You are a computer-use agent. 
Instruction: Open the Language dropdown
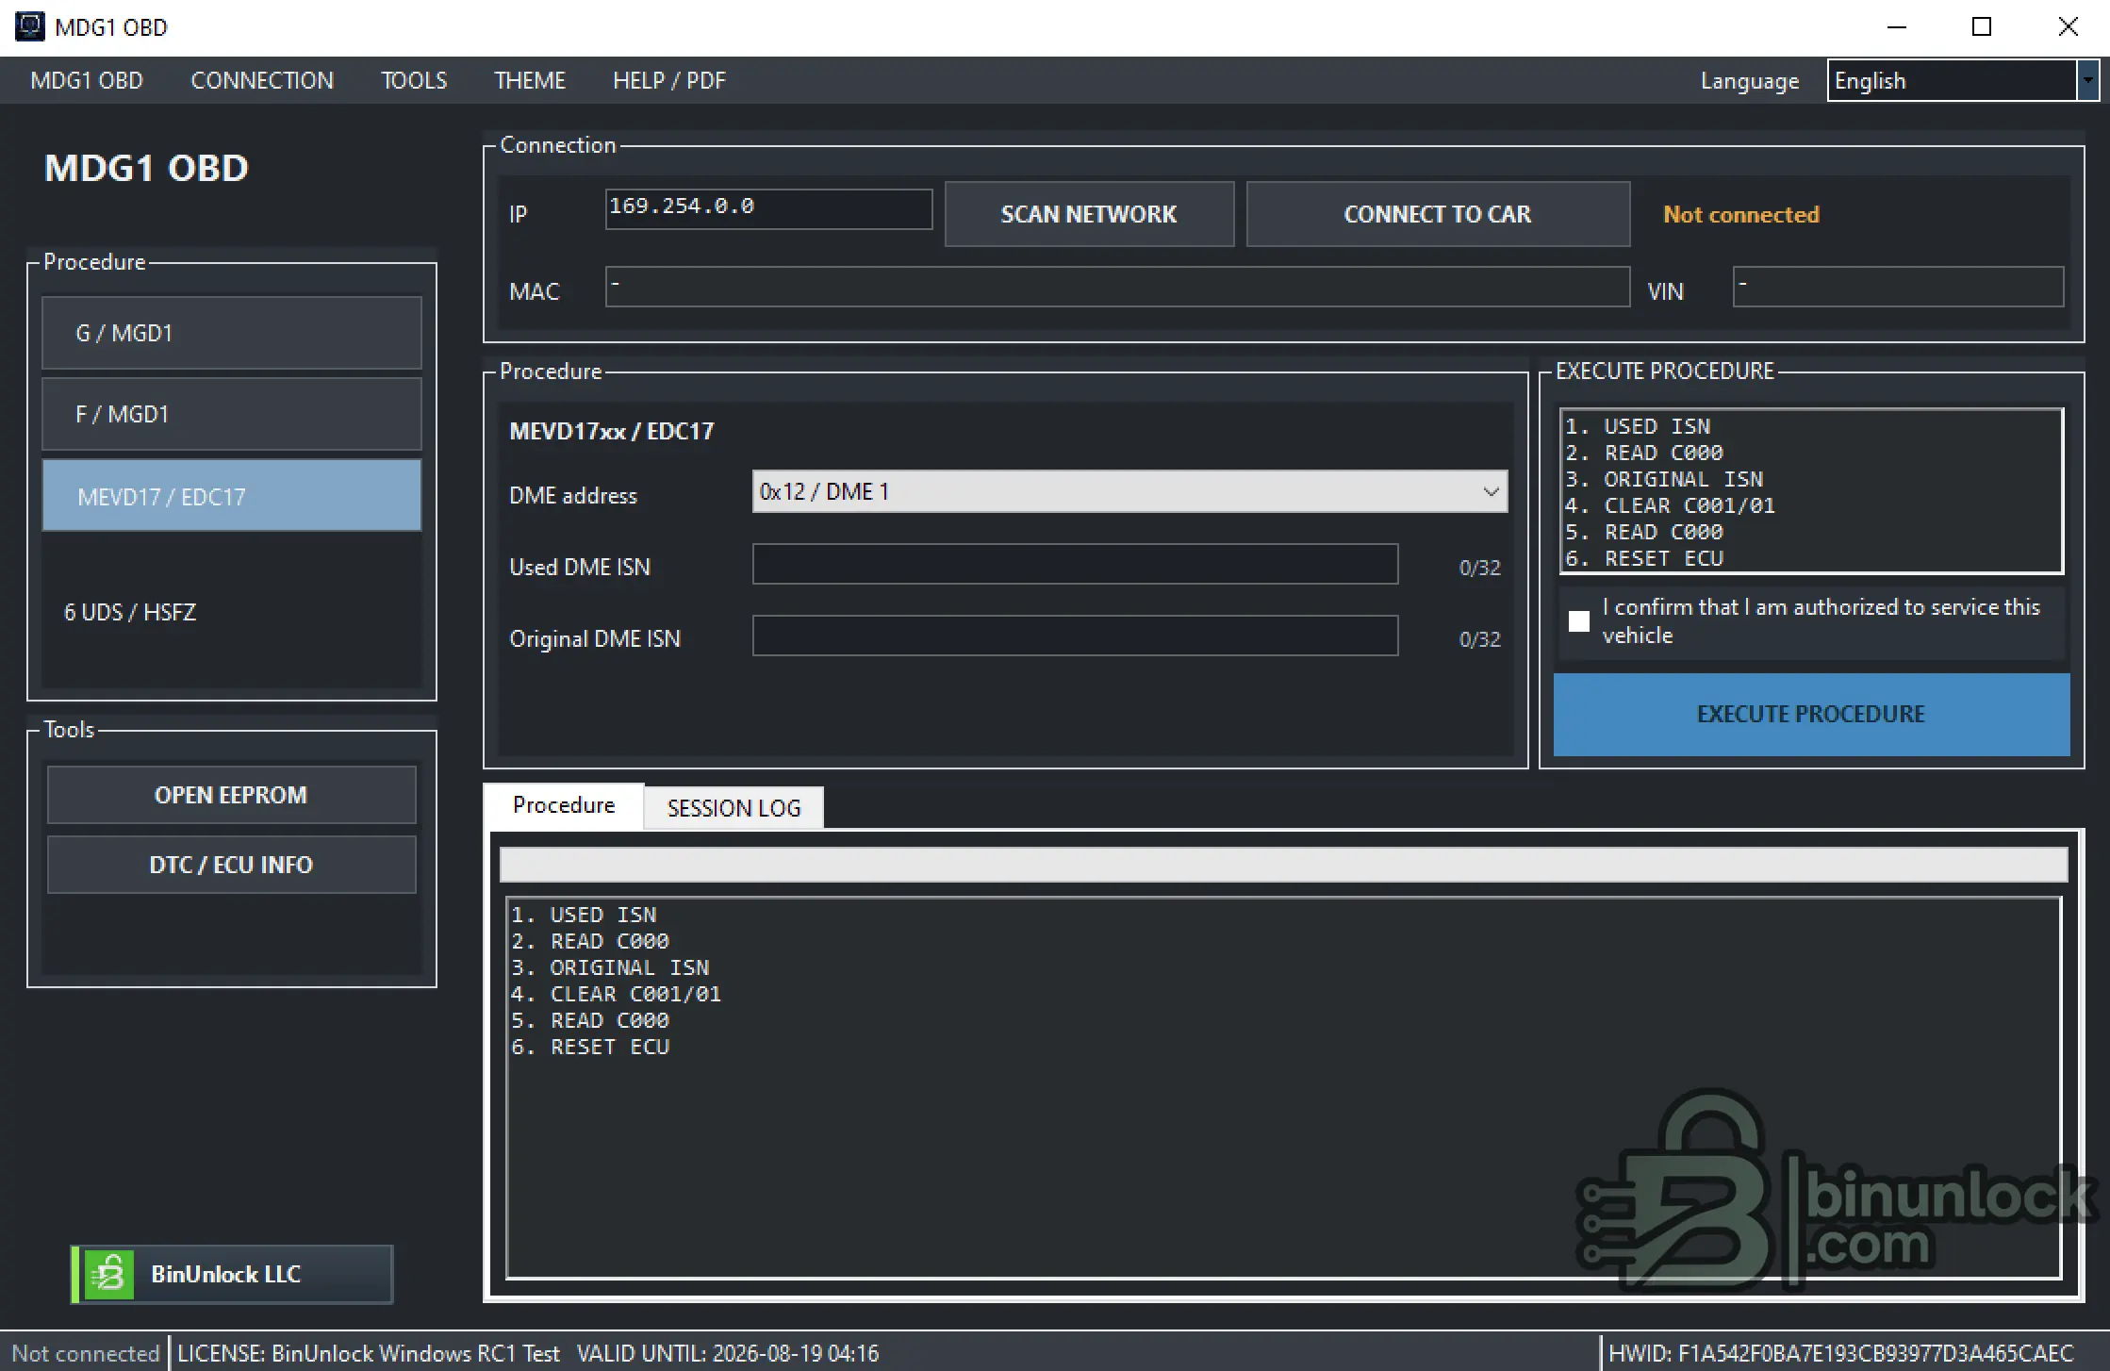pos(1962,80)
